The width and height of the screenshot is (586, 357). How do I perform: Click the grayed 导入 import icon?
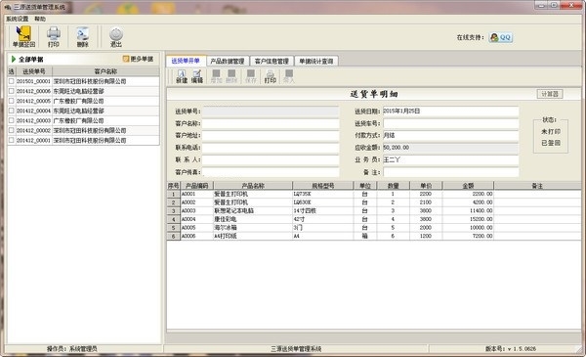pyautogui.click(x=288, y=76)
